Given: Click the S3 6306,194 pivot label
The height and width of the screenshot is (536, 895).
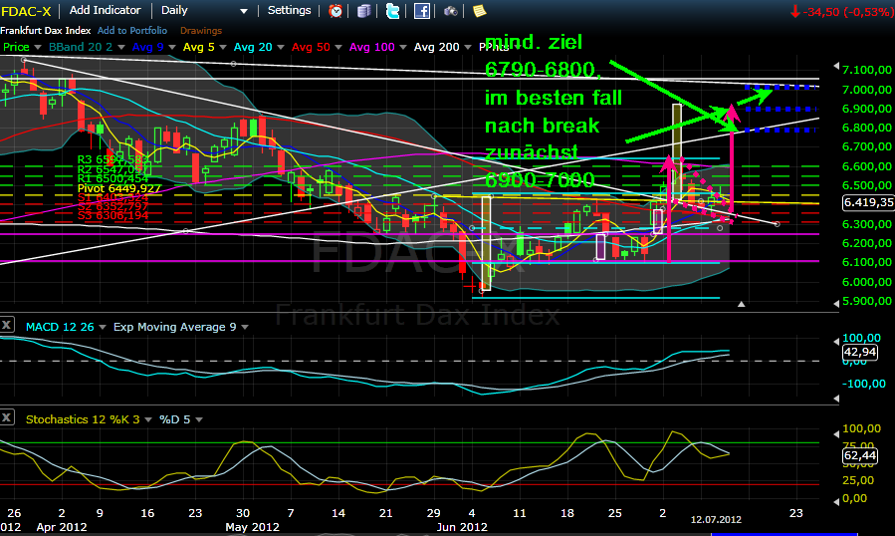Looking at the screenshot, I should [x=113, y=215].
